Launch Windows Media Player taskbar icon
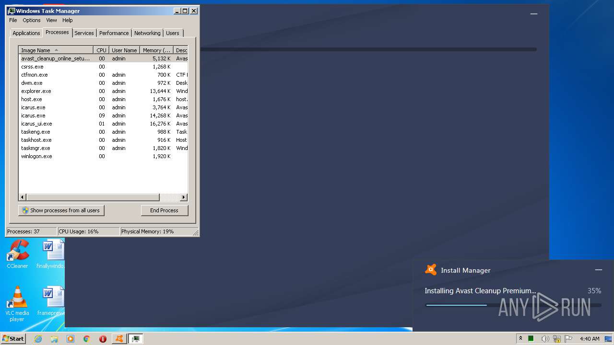 [x=71, y=339]
